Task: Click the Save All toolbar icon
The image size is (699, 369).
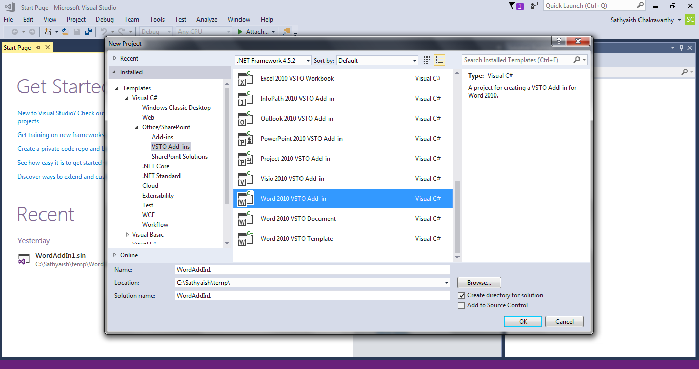Action: coord(88,32)
